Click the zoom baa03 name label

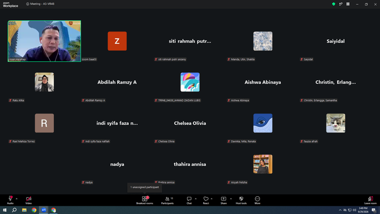pyautogui.click(x=89, y=59)
